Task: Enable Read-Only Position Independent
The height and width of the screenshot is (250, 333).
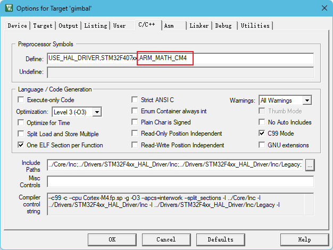Action: tap(135, 134)
